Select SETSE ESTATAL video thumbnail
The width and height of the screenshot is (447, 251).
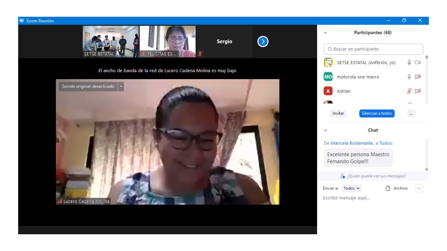tap(111, 41)
